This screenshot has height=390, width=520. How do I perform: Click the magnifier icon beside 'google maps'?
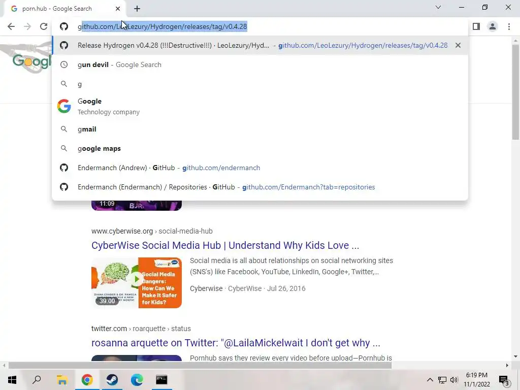click(64, 148)
